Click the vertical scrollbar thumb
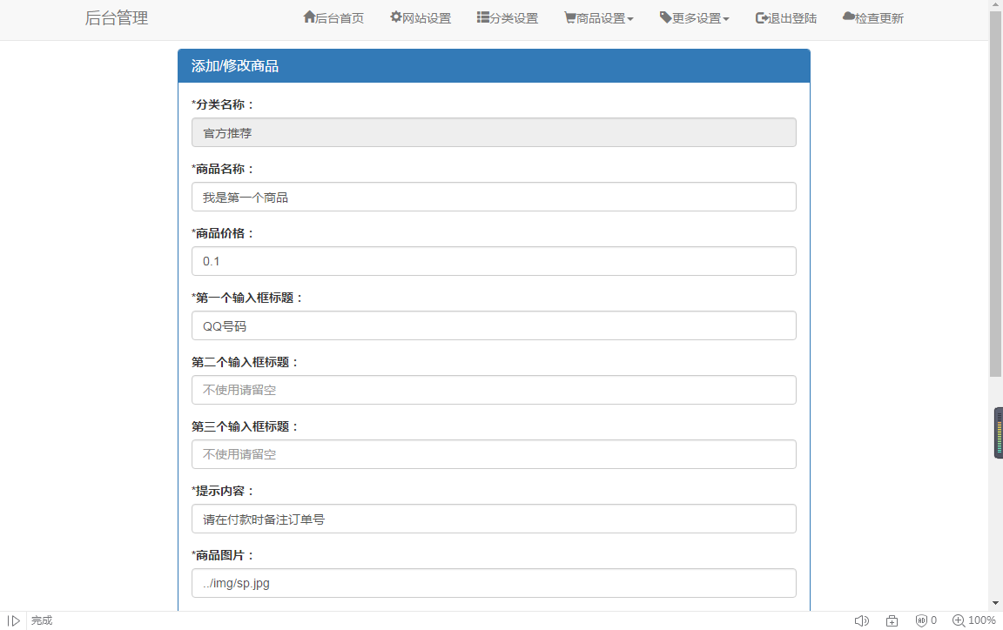The image size is (1003, 630). coord(995,194)
